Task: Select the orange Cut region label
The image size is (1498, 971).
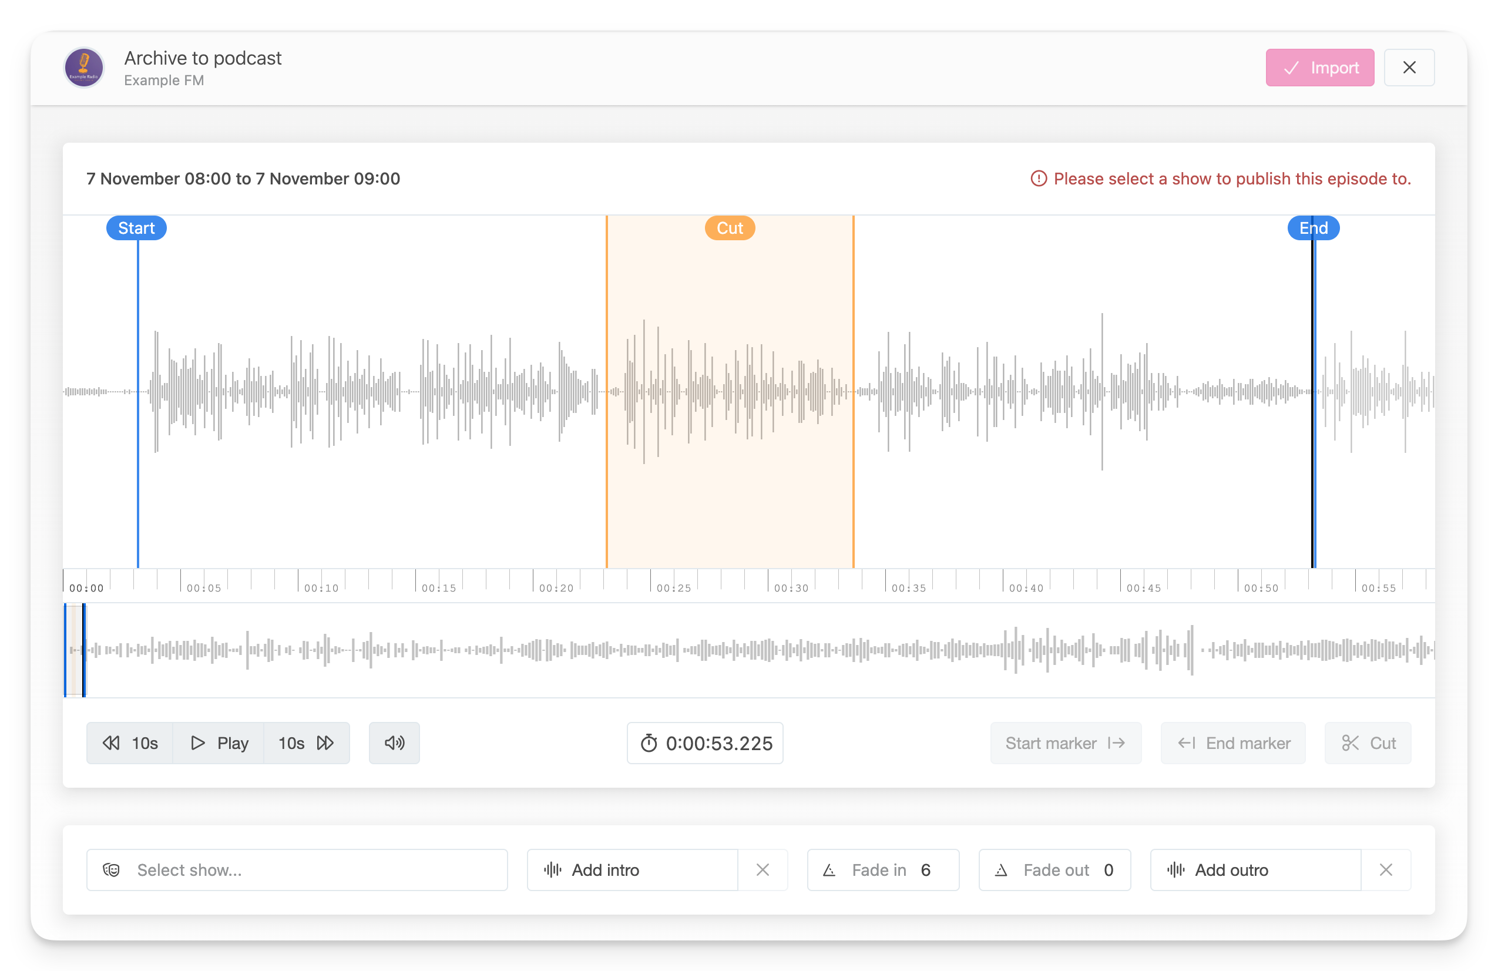Action: pyautogui.click(x=730, y=228)
